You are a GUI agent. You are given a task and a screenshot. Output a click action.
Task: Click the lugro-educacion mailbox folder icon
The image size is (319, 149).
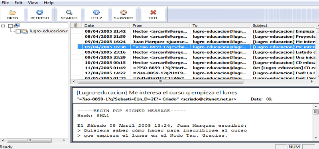25,31
